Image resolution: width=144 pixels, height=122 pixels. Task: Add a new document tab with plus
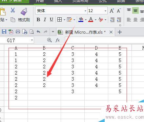(x=120, y=32)
